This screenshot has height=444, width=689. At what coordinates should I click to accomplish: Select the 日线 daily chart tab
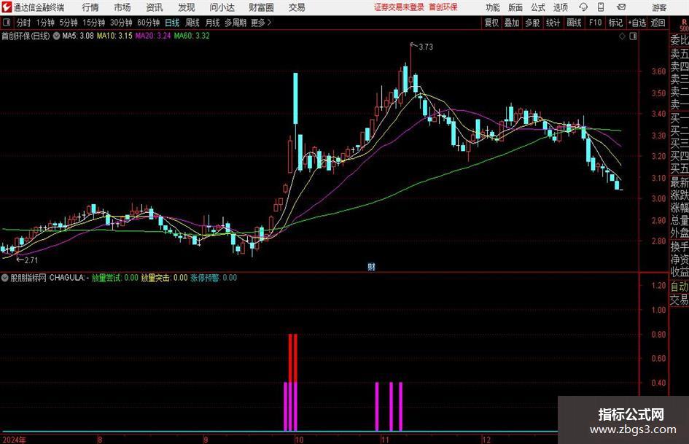tap(172, 23)
